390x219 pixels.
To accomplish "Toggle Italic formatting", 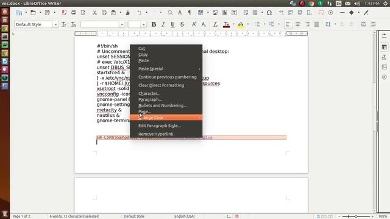I will tap(163, 24).
